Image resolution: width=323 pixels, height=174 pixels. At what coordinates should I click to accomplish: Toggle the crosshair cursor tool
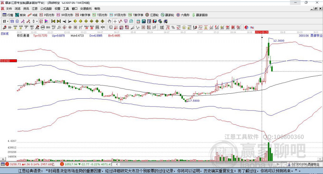click(115, 21)
